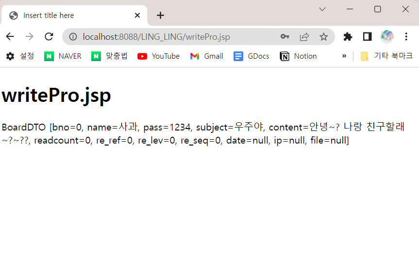
Task: Open the Extensions puzzle icon
Action: pyautogui.click(x=348, y=36)
